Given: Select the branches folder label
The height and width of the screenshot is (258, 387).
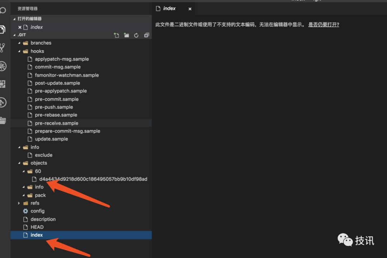Looking at the screenshot, I should pos(41,43).
